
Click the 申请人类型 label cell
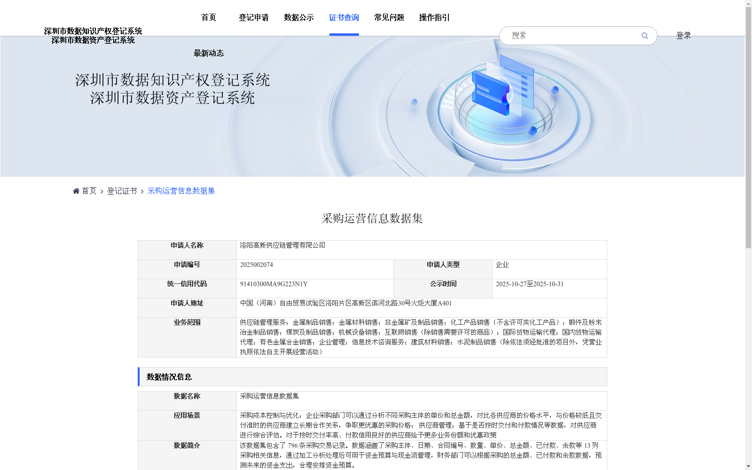coord(443,269)
